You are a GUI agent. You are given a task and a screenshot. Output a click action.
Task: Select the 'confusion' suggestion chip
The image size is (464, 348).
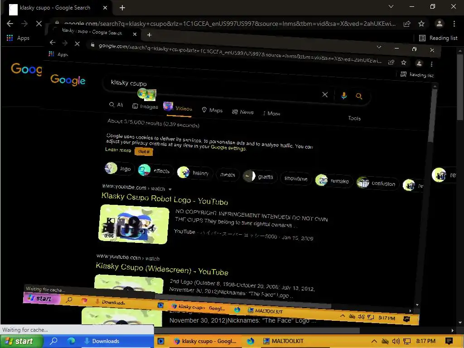click(x=378, y=183)
